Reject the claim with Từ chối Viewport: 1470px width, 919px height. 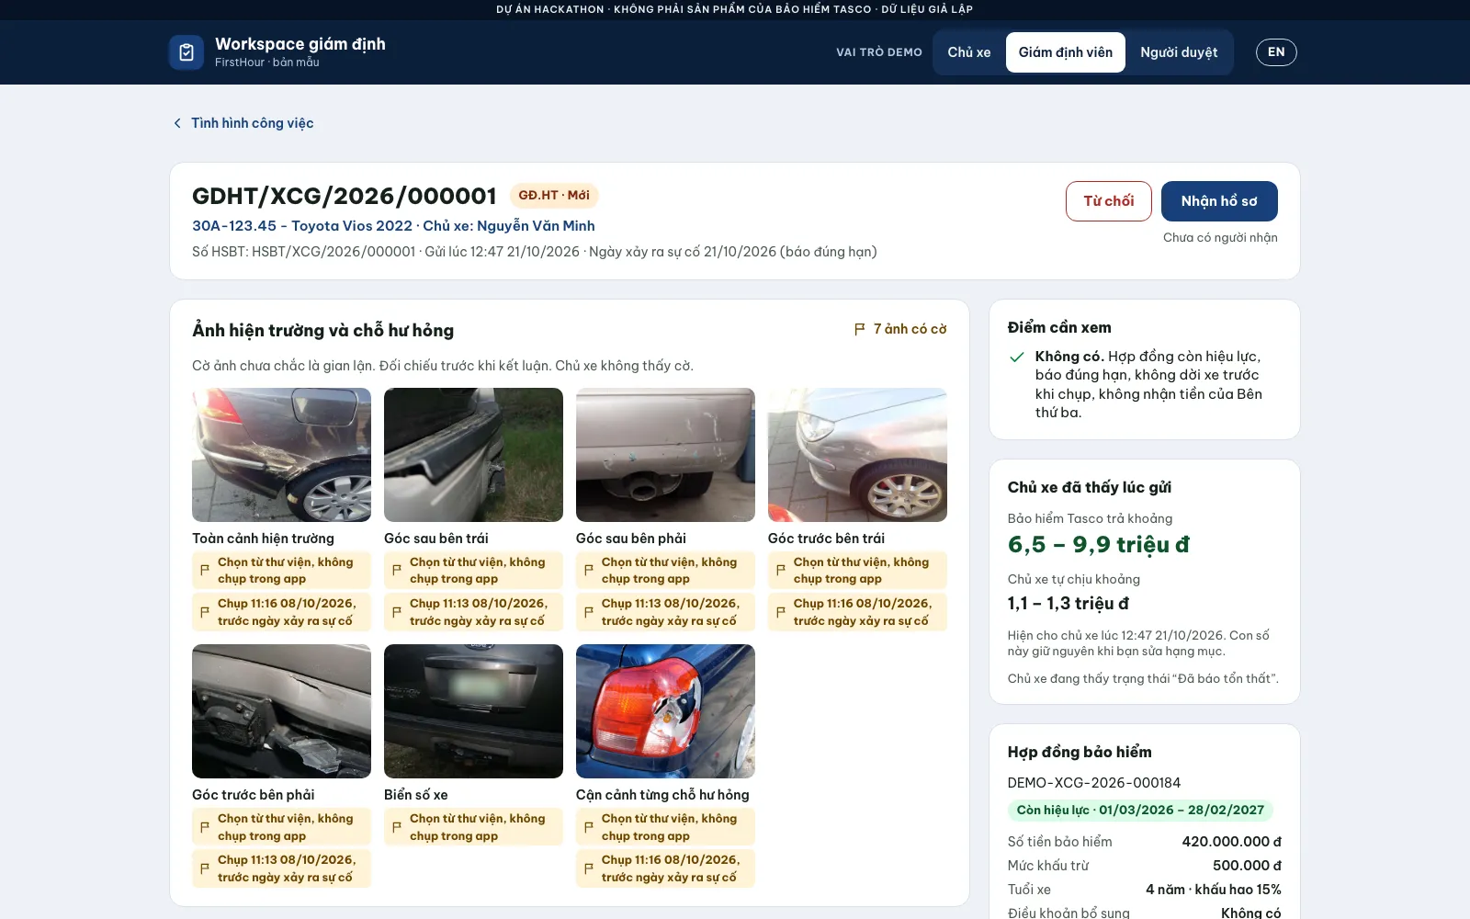[1109, 201]
